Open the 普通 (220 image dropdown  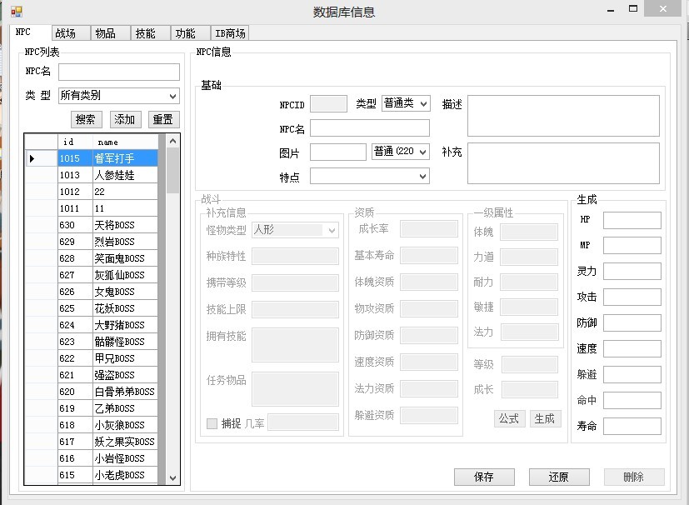click(x=400, y=152)
